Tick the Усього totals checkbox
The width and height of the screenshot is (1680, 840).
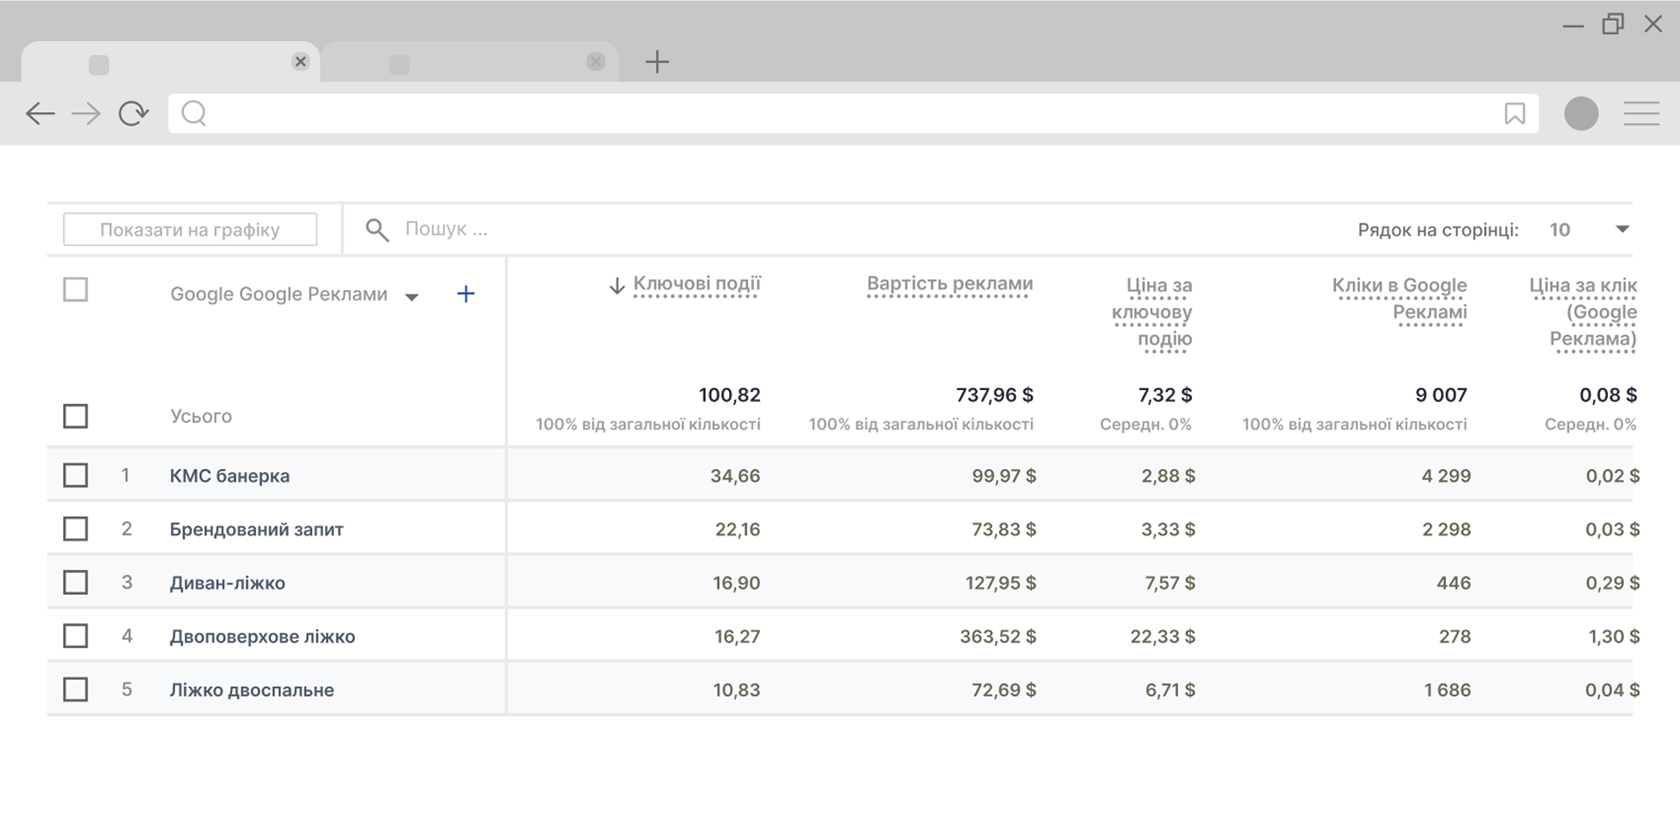pyautogui.click(x=75, y=416)
